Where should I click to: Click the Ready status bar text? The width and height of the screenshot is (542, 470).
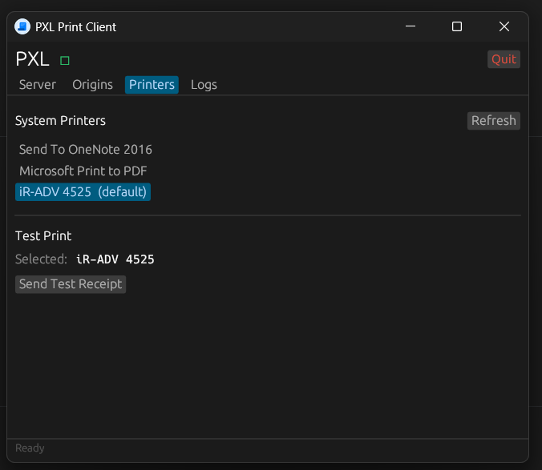(30, 448)
